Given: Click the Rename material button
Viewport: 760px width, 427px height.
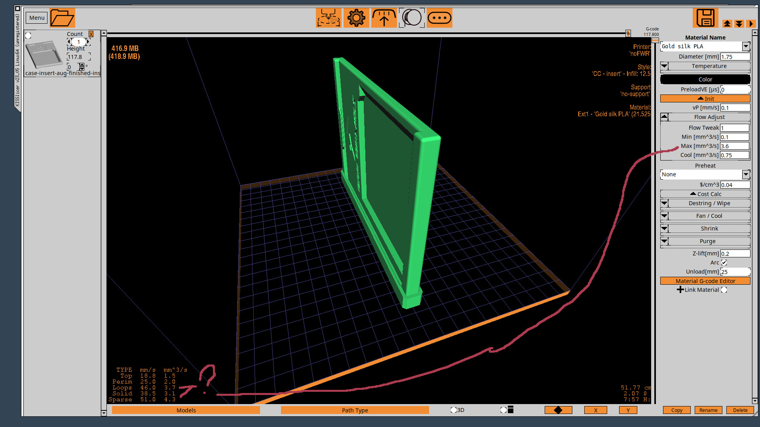Looking at the screenshot, I should [708, 410].
